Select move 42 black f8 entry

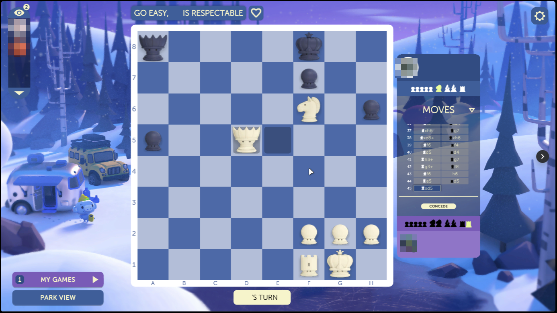click(x=455, y=167)
